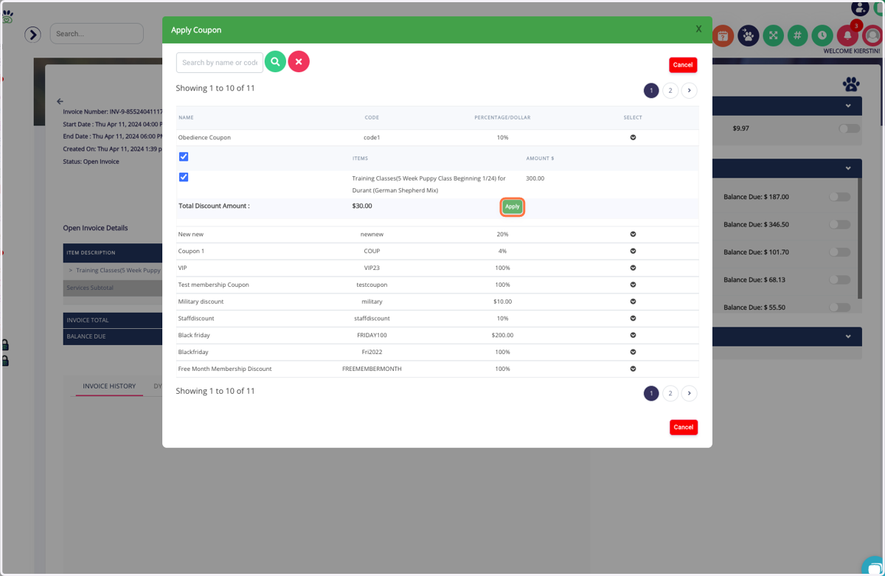885x576 pixels.
Task: Click the staffdiscount code
Action: [x=372, y=319]
